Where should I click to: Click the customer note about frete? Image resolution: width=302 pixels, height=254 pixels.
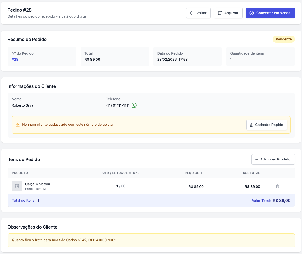(x=64, y=240)
